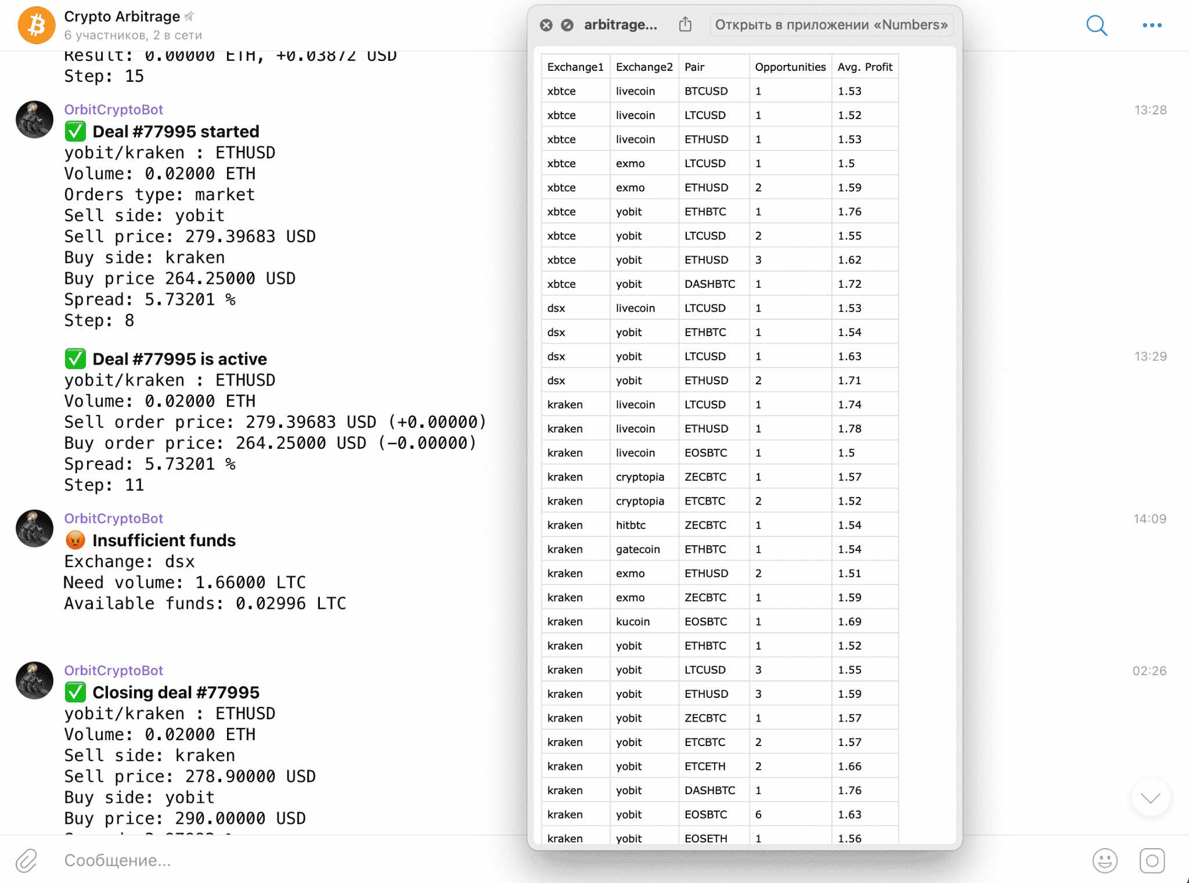
Task: Click 'Buy price: 290.00000 USD' line
Action: pyautogui.click(x=185, y=819)
